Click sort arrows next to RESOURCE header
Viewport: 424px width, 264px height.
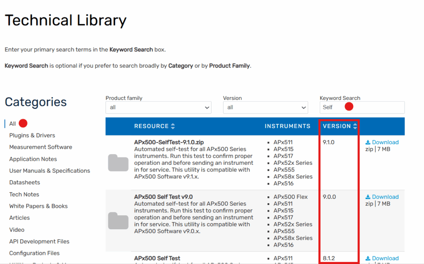173,126
